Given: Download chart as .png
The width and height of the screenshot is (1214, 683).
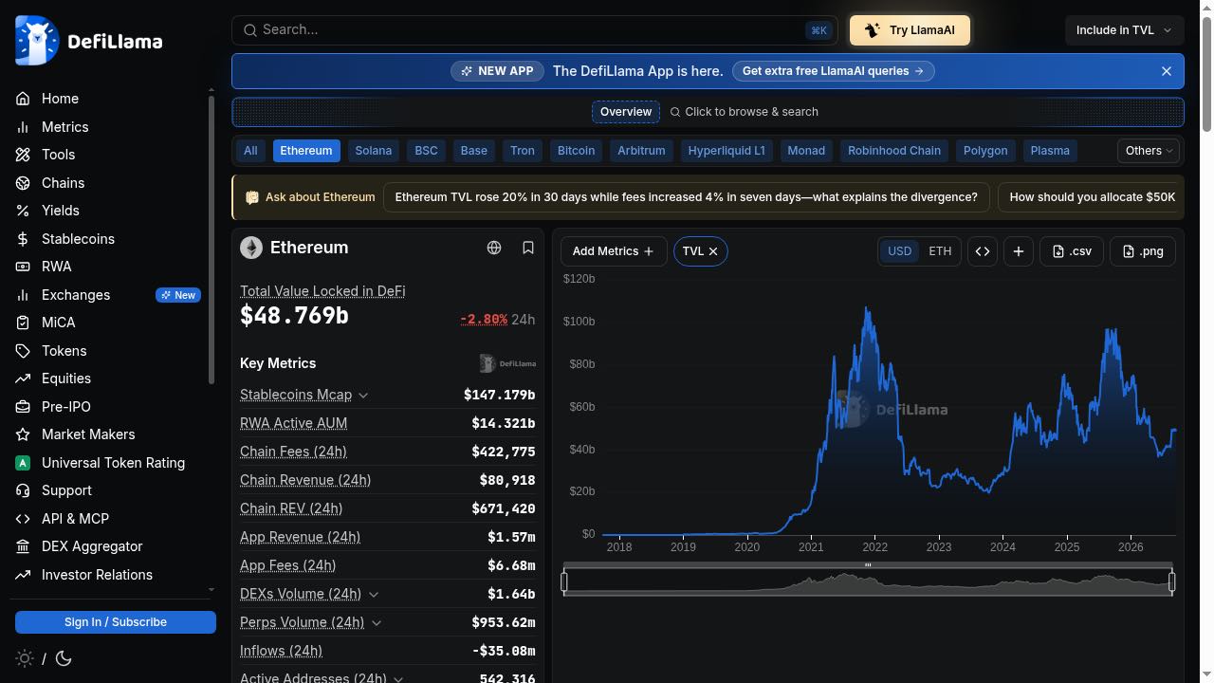Looking at the screenshot, I should tap(1143, 251).
